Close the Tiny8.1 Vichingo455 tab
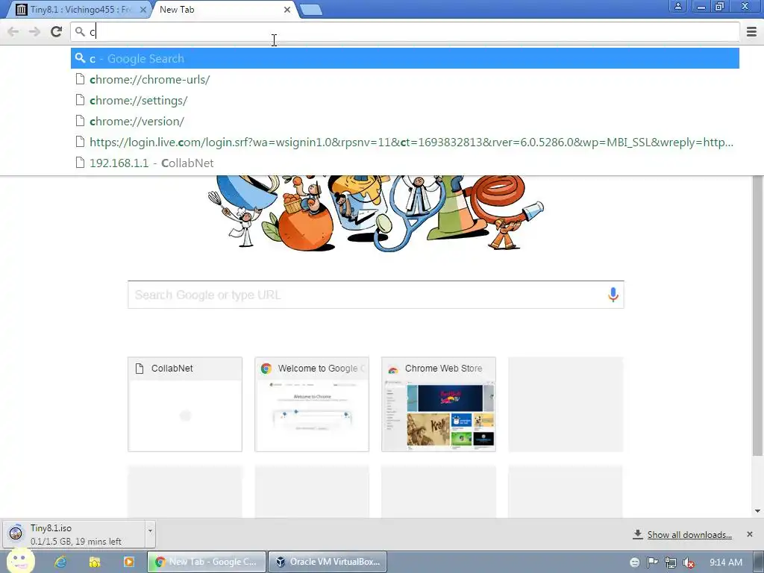Image resolution: width=764 pixels, height=573 pixels. (x=143, y=10)
